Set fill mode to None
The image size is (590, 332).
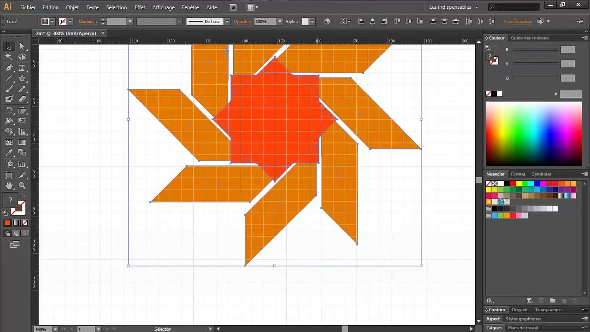(x=25, y=223)
